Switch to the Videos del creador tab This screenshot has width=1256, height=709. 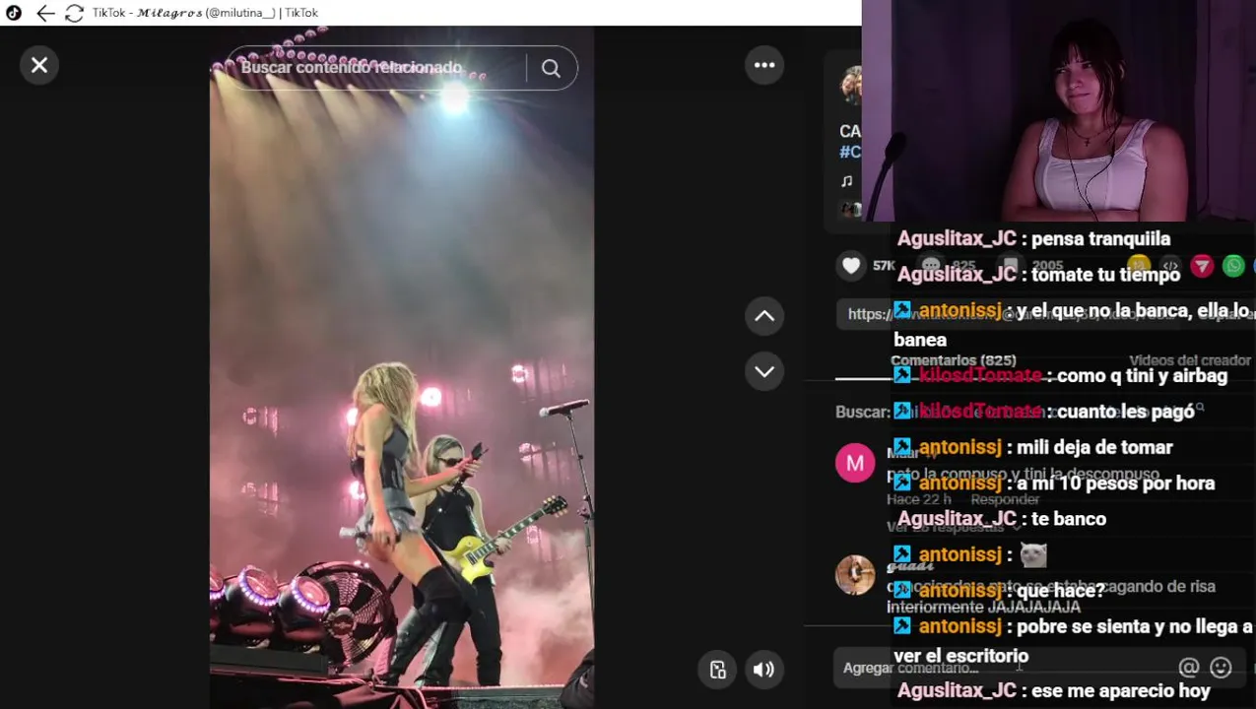1189,360
